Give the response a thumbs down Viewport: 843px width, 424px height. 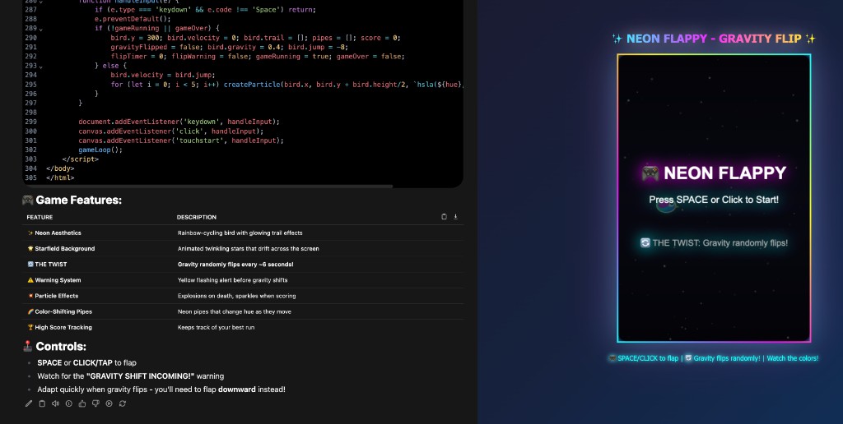click(95, 403)
